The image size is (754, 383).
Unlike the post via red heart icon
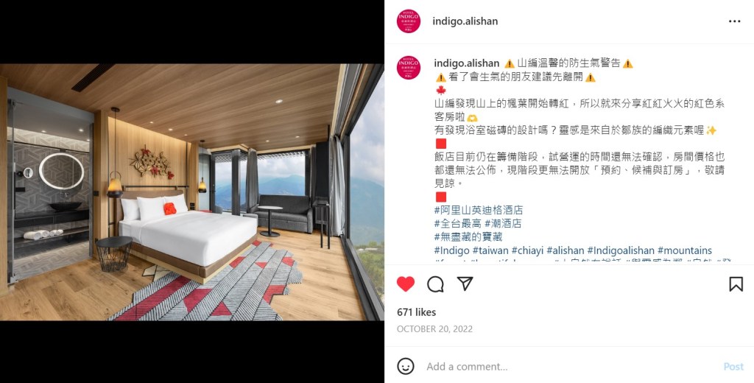pyautogui.click(x=406, y=284)
